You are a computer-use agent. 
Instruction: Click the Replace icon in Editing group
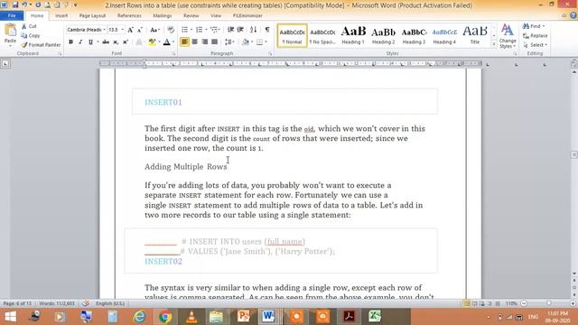click(526, 36)
